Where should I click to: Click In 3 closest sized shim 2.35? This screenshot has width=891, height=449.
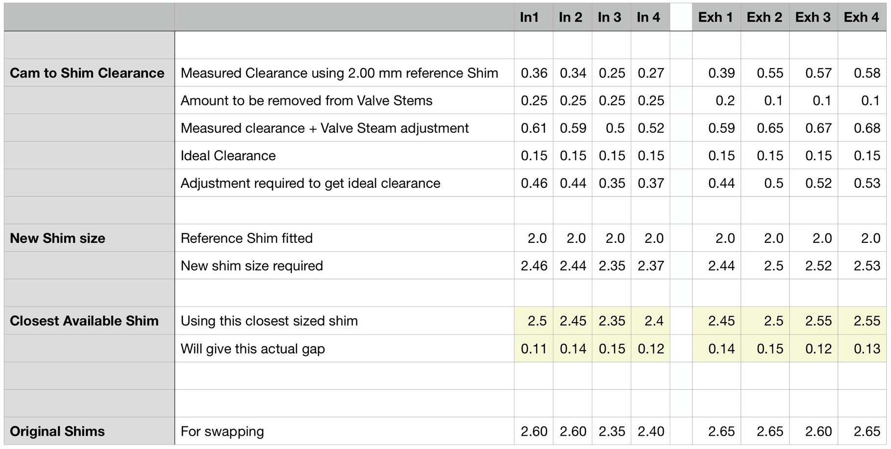pos(612,321)
